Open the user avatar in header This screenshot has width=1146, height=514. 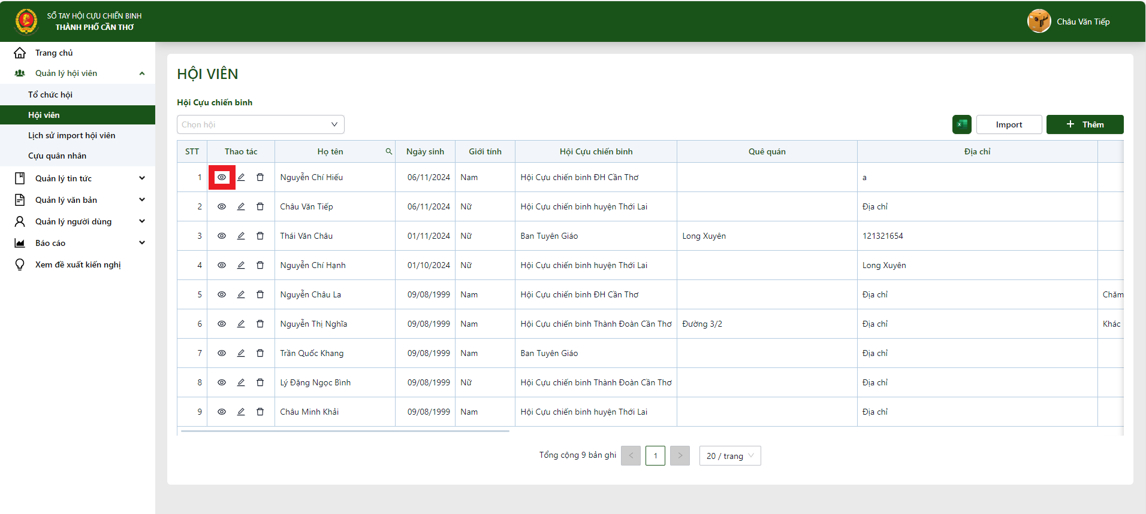(1039, 21)
